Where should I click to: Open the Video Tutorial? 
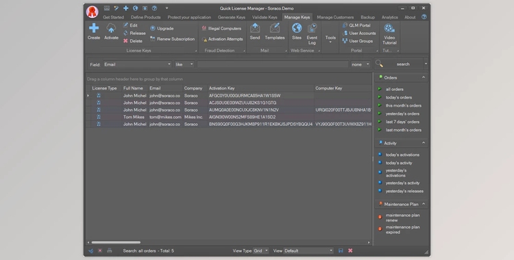(389, 34)
